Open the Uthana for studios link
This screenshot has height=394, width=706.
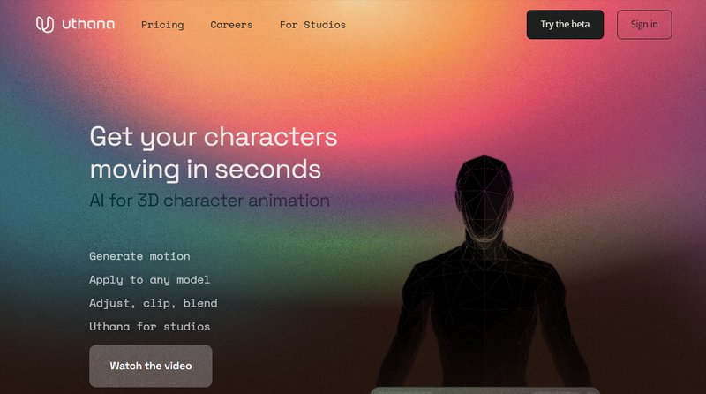(149, 326)
